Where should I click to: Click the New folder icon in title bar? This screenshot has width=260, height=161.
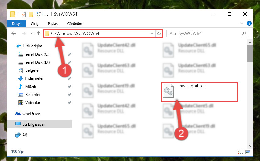tap(31, 14)
